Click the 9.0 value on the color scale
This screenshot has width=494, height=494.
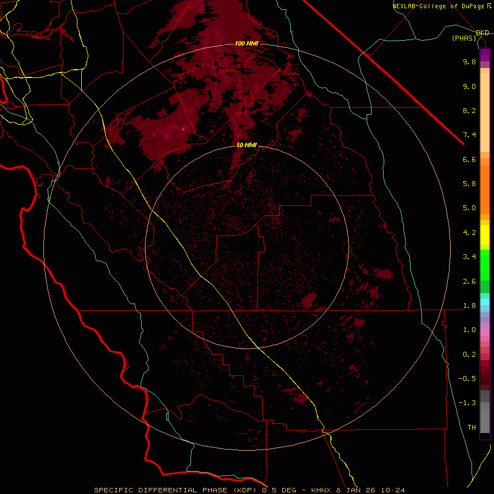(469, 86)
